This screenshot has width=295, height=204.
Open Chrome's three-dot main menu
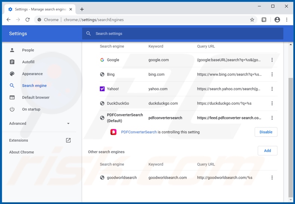(x=287, y=19)
